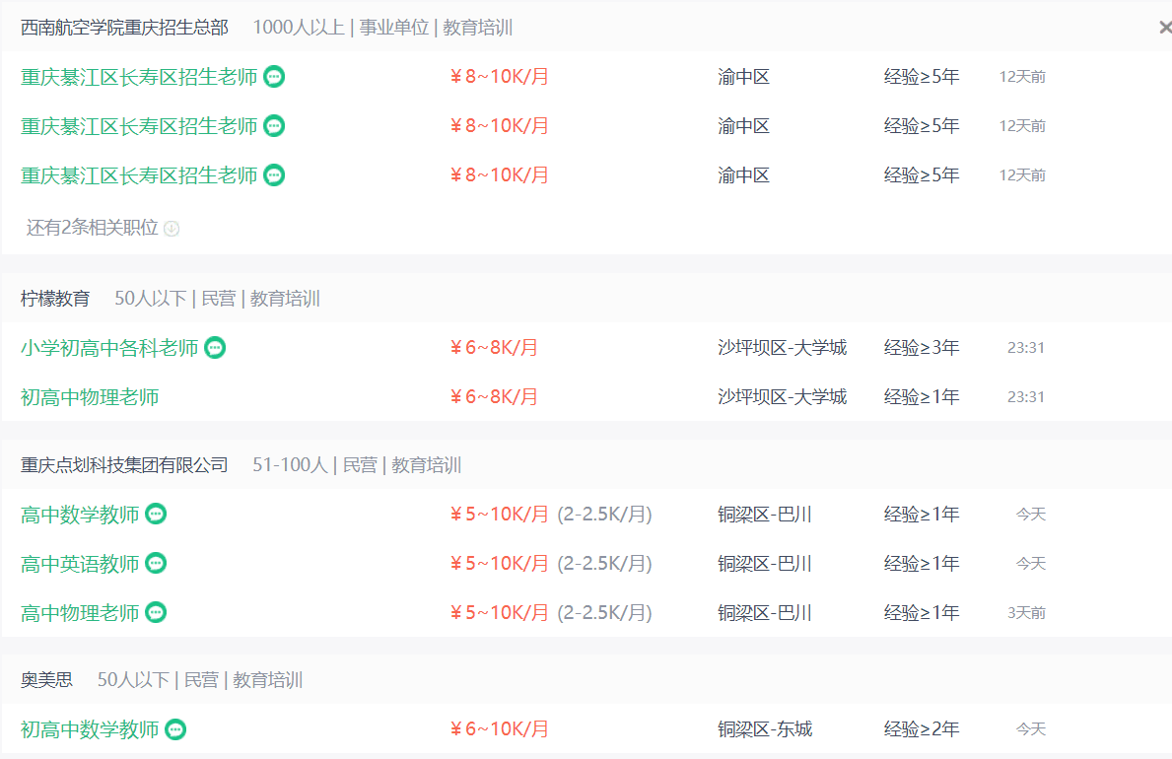Open chat for 高中英语教师 job
The image size is (1172, 759).
[x=156, y=563]
